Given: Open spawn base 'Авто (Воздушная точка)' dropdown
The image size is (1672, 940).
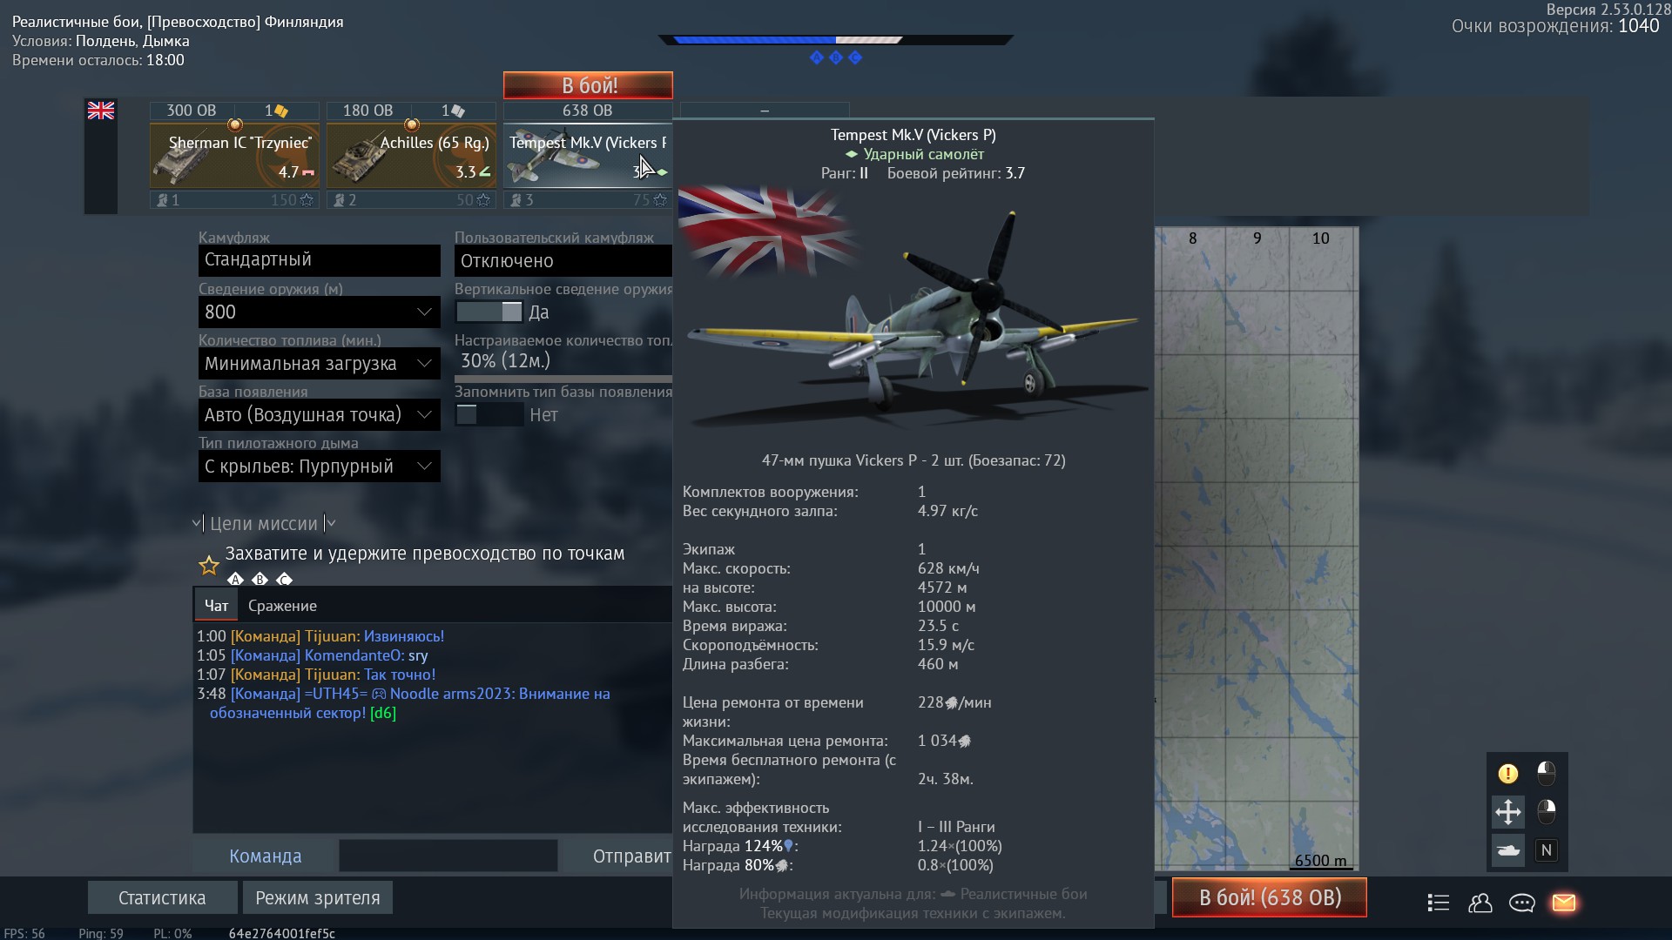Looking at the screenshot, I should (x=319, y=415).
